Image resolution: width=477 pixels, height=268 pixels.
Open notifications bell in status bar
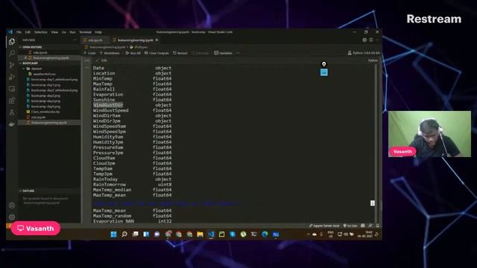click(x=378, y=226)
